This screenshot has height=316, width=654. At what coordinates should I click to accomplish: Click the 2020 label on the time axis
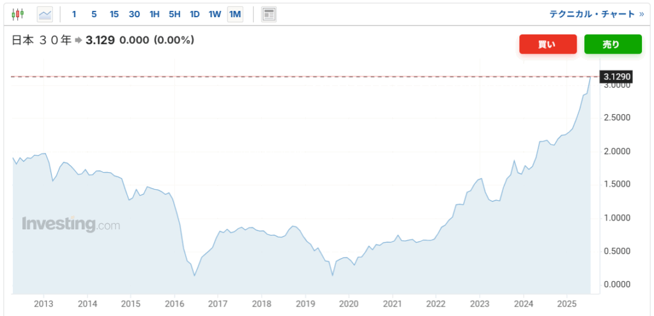pyautogui.click(x=349, y=304)
